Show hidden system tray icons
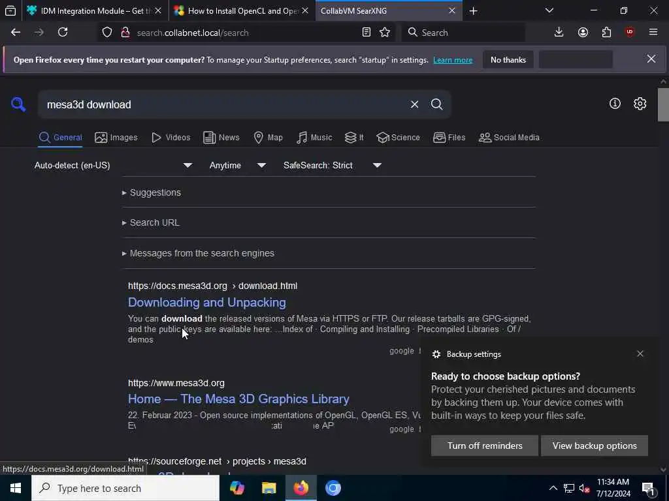Viewport: 669px width, 501px height. (x=553, y=488)
